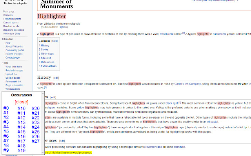Open History section from Contents
251x156 pixels.
point(44,46)
